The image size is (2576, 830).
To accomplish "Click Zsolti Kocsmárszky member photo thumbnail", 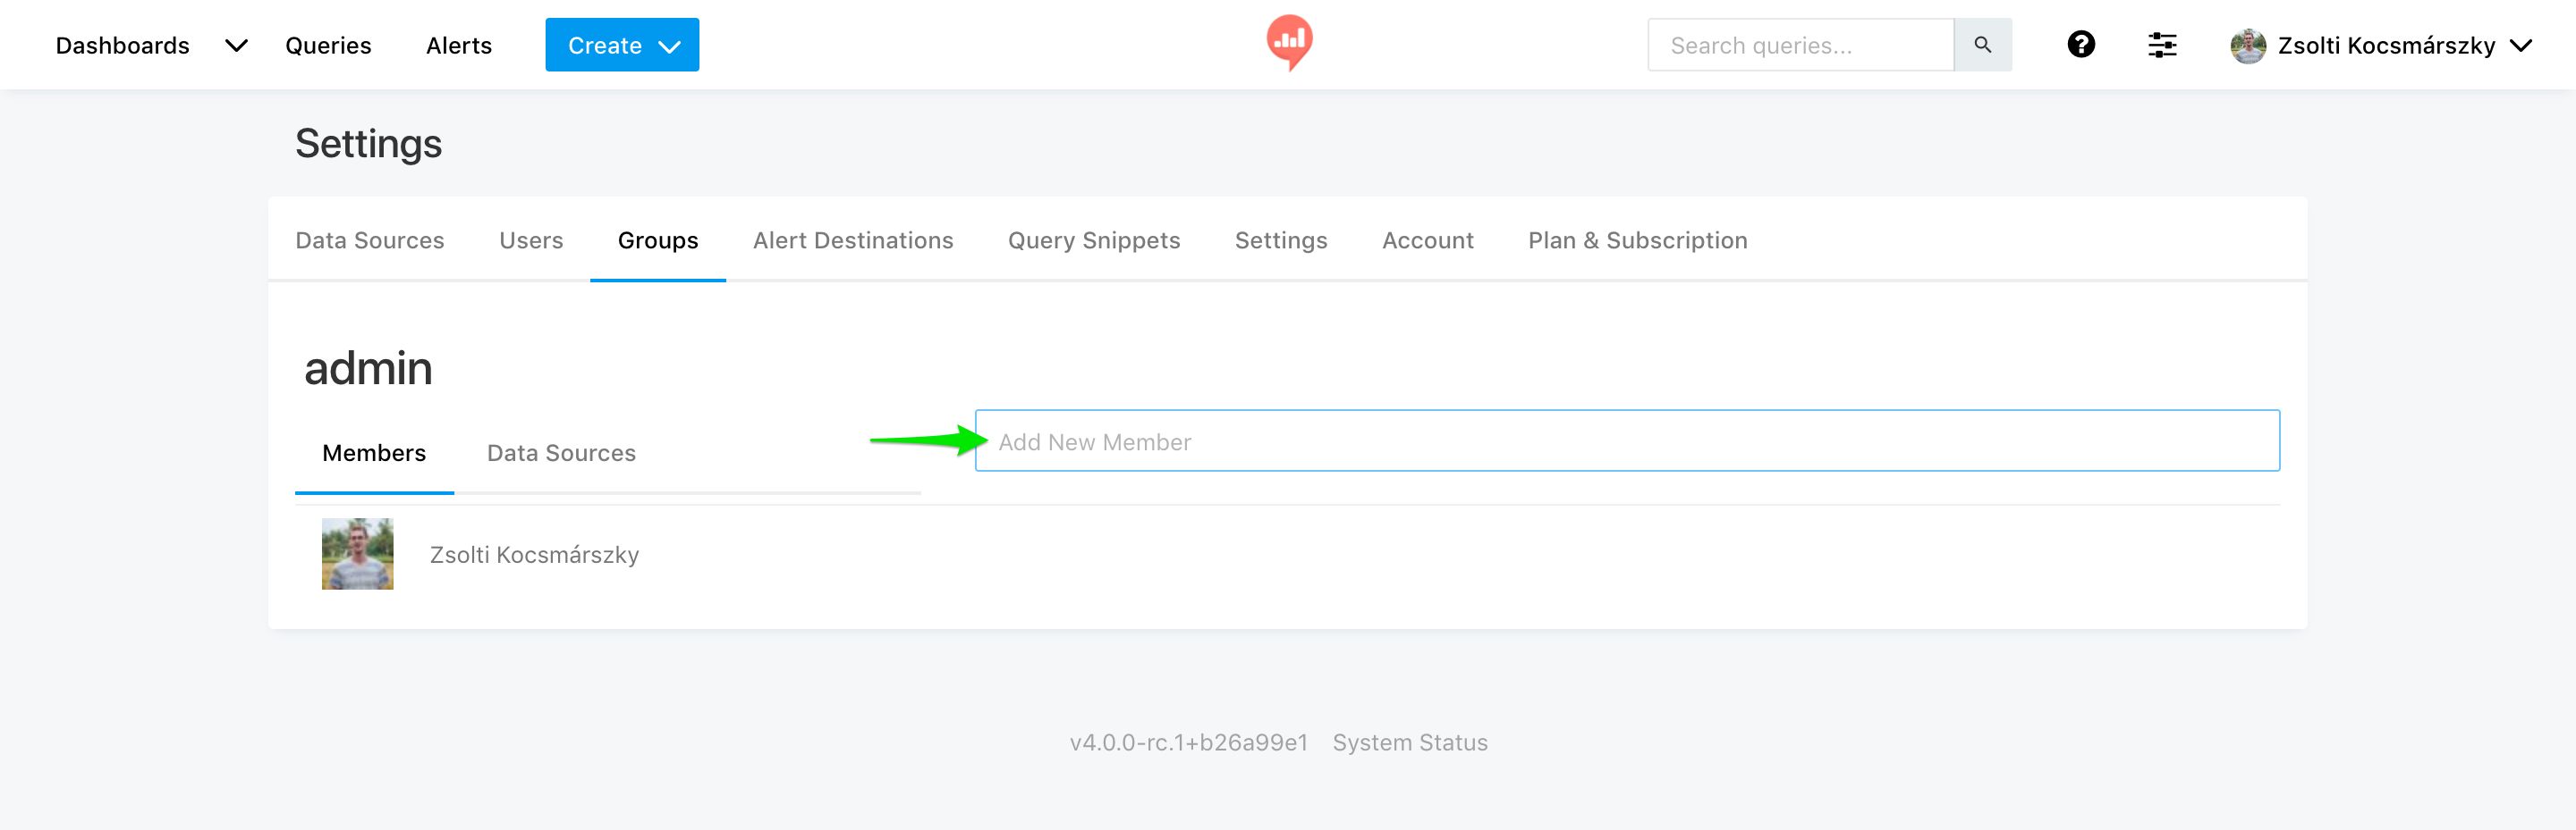I will [x=357, y=553].
